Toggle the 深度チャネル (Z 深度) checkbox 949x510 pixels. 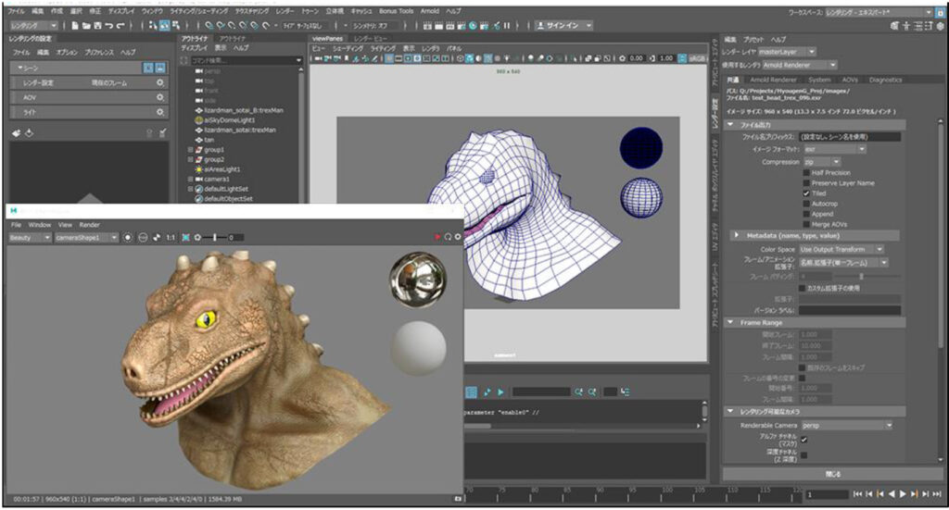click(x=804, y=455)
